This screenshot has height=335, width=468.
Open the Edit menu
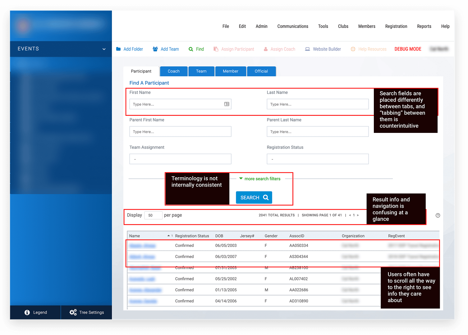coord(242,26)
